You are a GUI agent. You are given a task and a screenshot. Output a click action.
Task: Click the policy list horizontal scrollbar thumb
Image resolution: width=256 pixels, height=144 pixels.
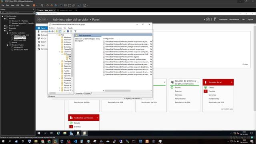click(x=118, y=91)
